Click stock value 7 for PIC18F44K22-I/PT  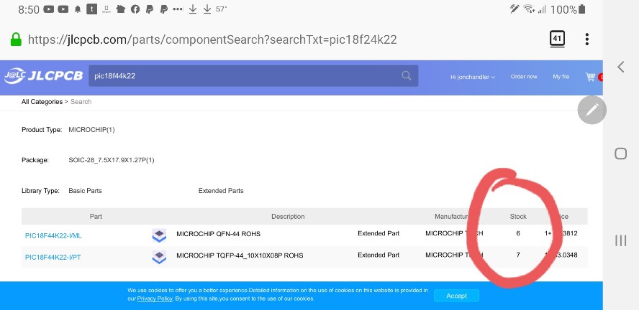[x=518, y=255]
